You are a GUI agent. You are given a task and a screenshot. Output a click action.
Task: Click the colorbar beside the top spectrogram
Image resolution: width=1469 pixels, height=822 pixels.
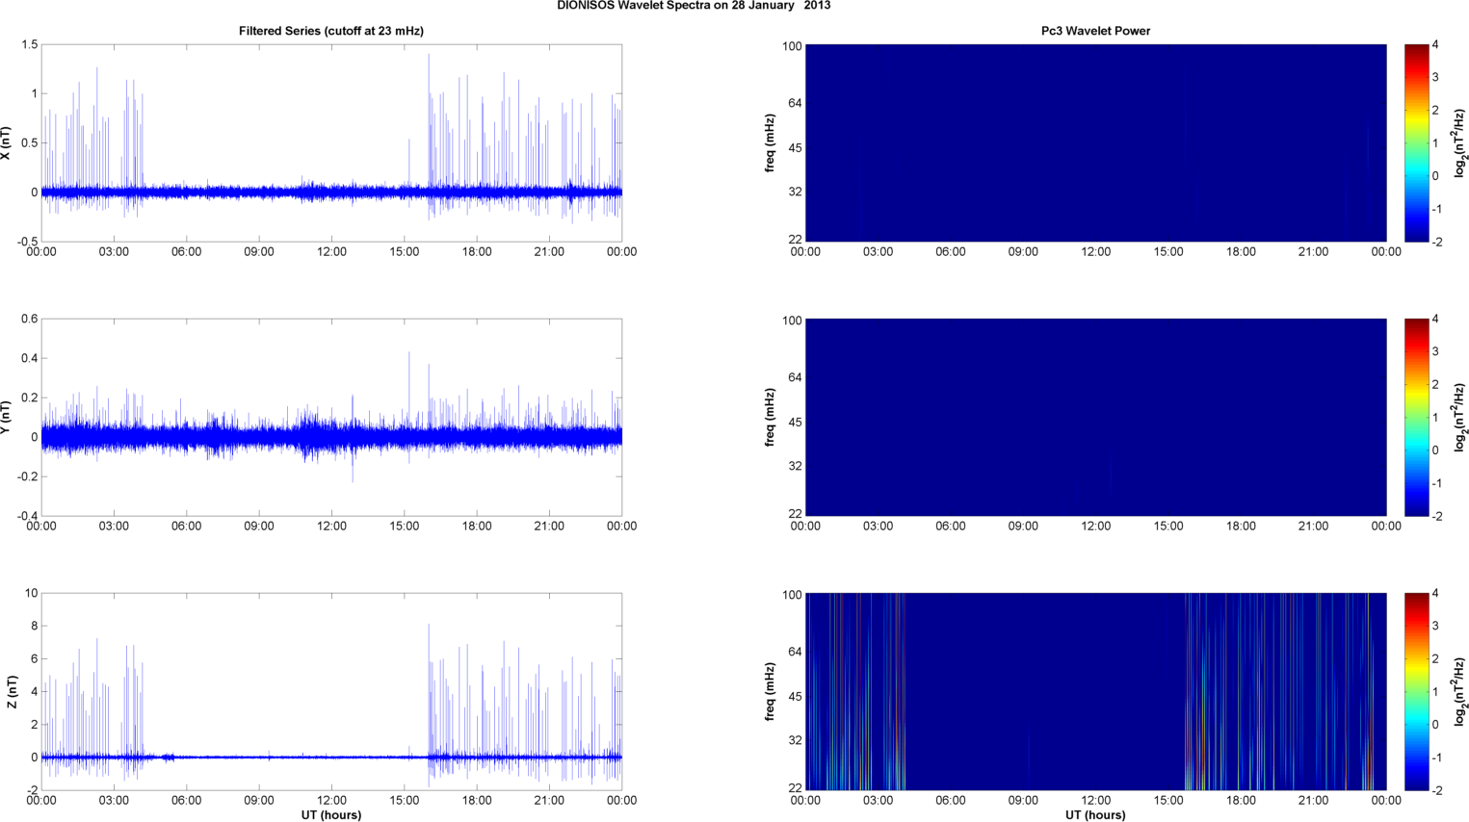point(1416,142)
